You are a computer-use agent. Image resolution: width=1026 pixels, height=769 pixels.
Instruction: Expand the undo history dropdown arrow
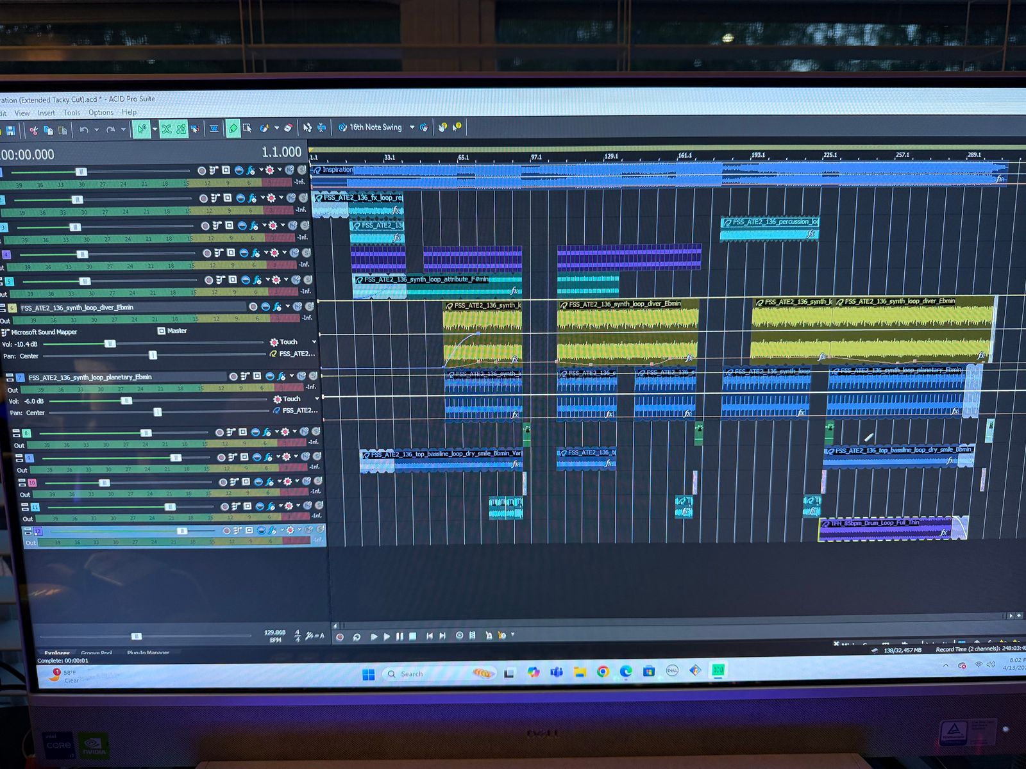point(96,129)
